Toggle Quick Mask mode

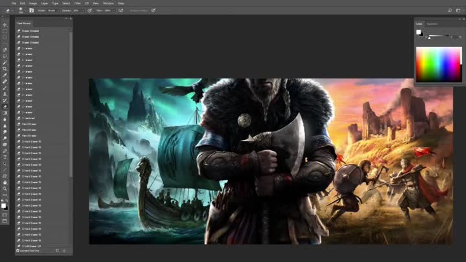pos(5,215)
